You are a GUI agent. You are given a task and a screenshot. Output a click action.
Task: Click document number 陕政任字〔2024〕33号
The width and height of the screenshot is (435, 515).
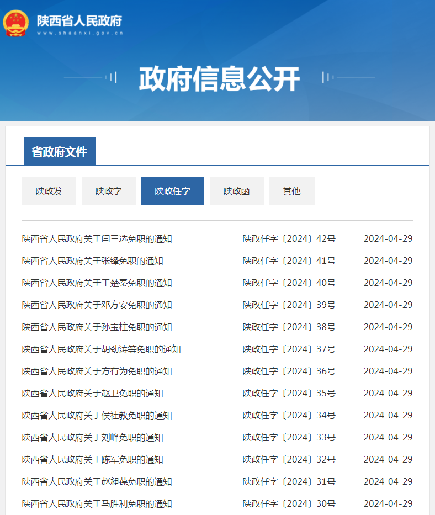[289, 438]
